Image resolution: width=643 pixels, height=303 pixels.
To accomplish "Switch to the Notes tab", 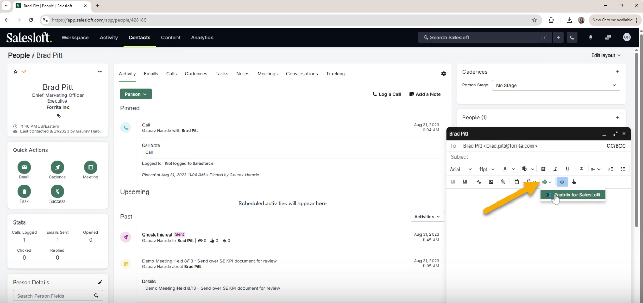I will coord(243,74).
